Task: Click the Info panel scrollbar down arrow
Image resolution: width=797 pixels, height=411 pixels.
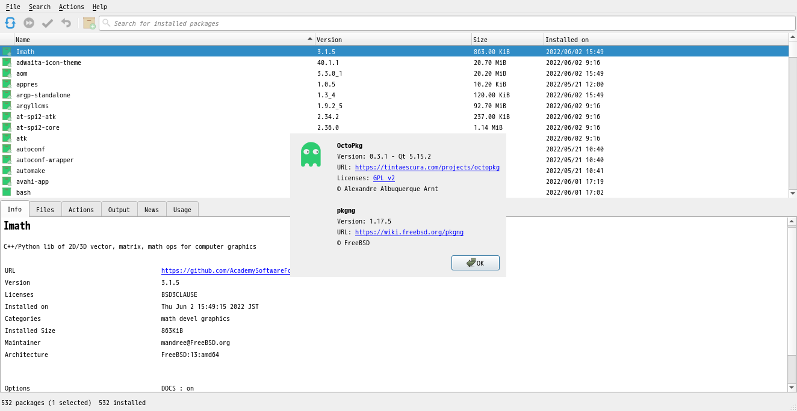Action: (792, 388)
